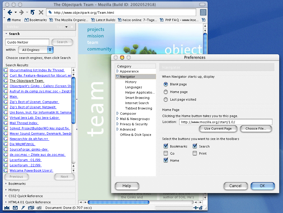Open the PHP FAQ bookmark
This screenshot has width=283, height=213.
pyautogui.click(x=179, y=20)
